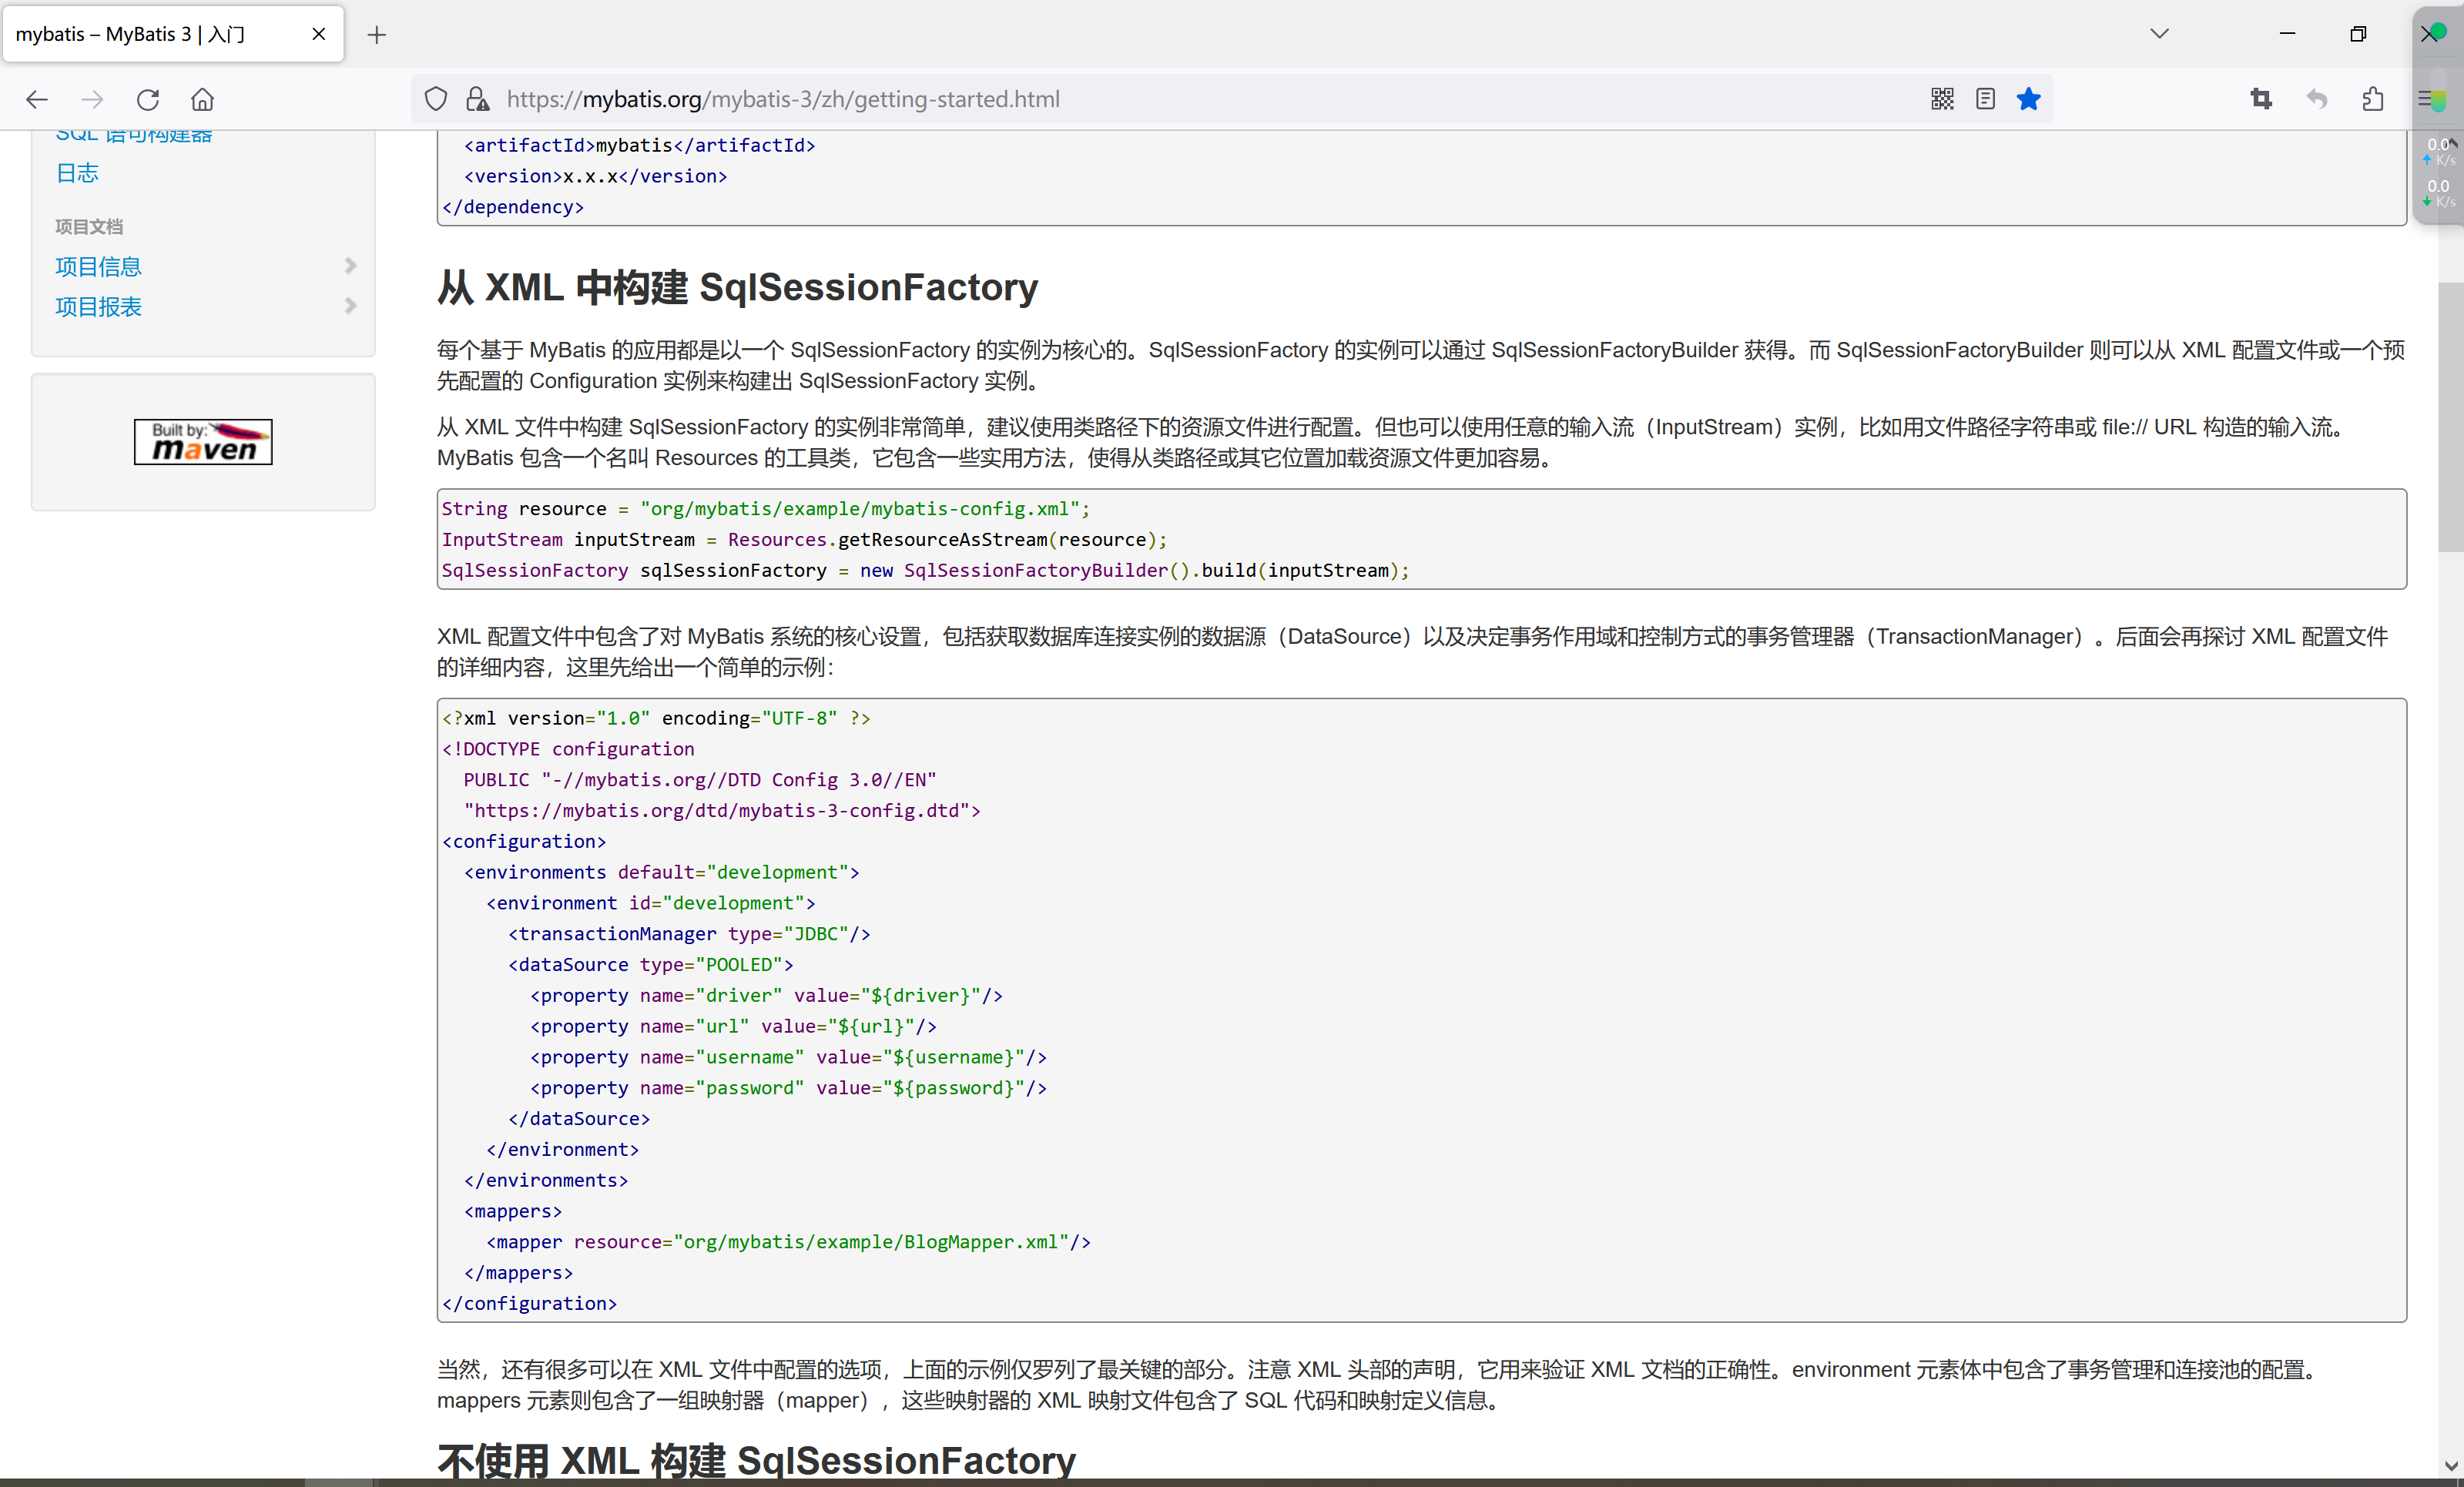2464x1487 pixels.
Task: Reload the page
Action: pos(147,98)
